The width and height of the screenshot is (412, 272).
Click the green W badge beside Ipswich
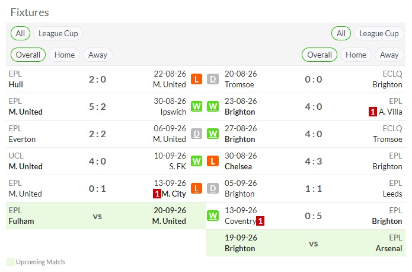pos(196,107)
